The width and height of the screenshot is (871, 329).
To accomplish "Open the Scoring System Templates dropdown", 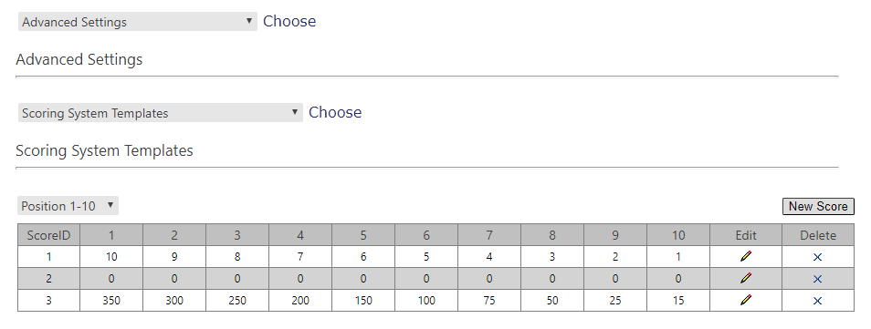I will point(160,113).
